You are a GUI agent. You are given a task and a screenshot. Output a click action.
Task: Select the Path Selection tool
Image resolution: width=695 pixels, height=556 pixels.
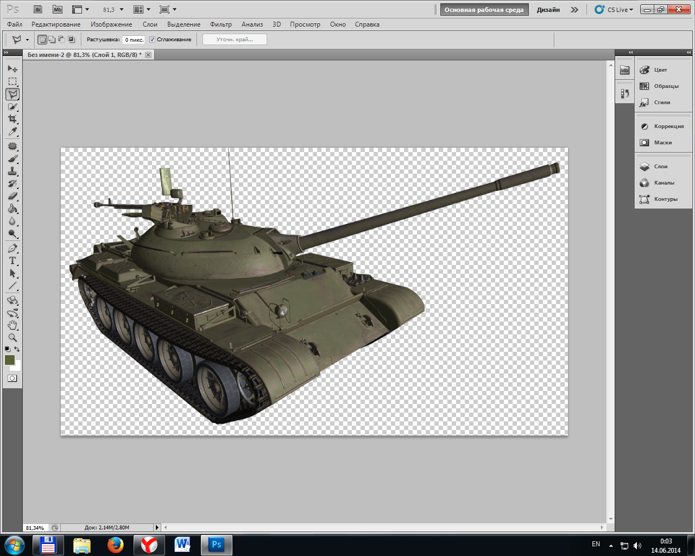pyautogui.click(x=12, y=274)
